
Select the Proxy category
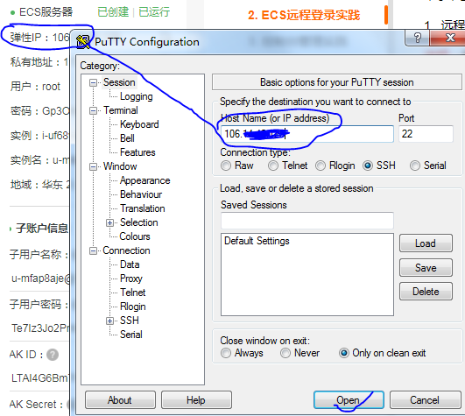pyautogui.click(x=131, y=279)
